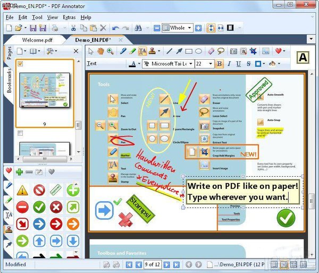Screen dimensions: 319x273
Task: Toggle Underline text formatting
Action: (x=238, y=64)
